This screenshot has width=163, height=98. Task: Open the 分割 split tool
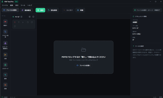5,55
